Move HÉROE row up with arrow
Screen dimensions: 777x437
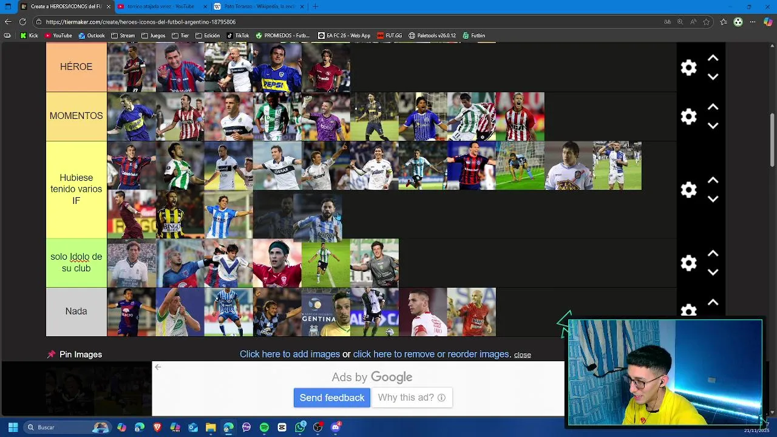coord(713,58)
